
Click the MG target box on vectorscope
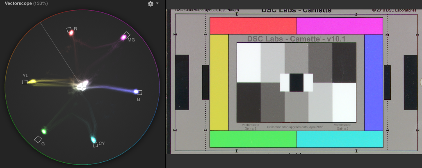[x=126, y=35]
